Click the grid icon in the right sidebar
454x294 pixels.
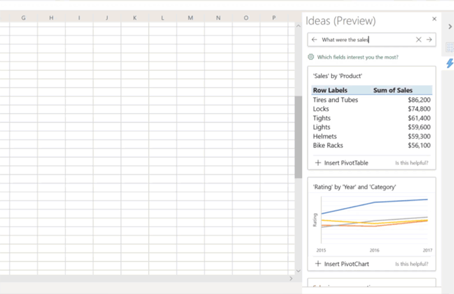coord(449,48)
